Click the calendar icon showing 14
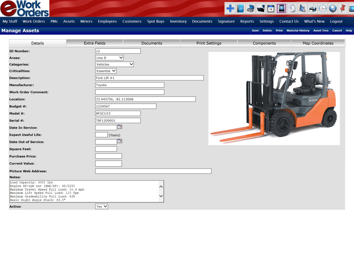This screenshot has width=354, height=265. click(x=271, y=8)
